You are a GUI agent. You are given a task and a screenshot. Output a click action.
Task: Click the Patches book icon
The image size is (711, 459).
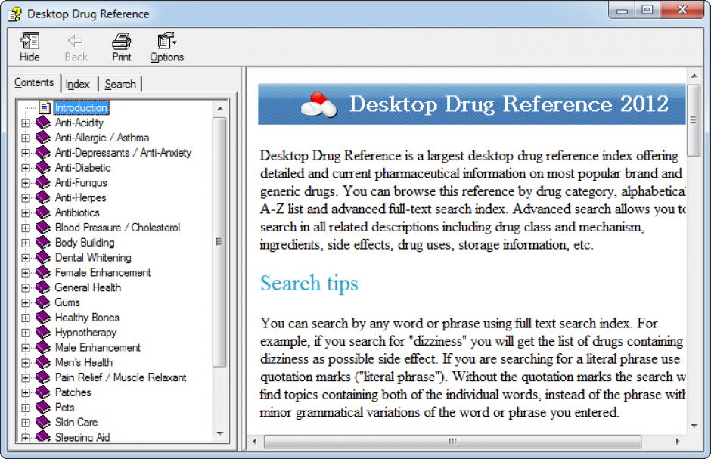click(43, 392)
